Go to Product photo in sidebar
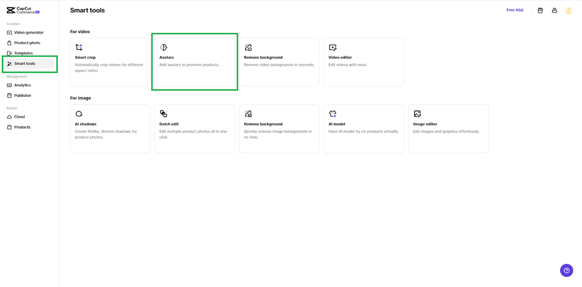 (27, 43)
